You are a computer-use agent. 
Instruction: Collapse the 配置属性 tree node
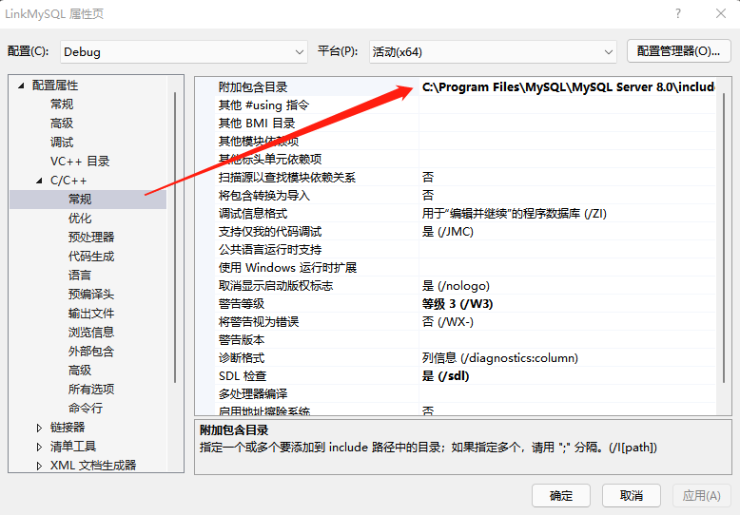point(20,86)
